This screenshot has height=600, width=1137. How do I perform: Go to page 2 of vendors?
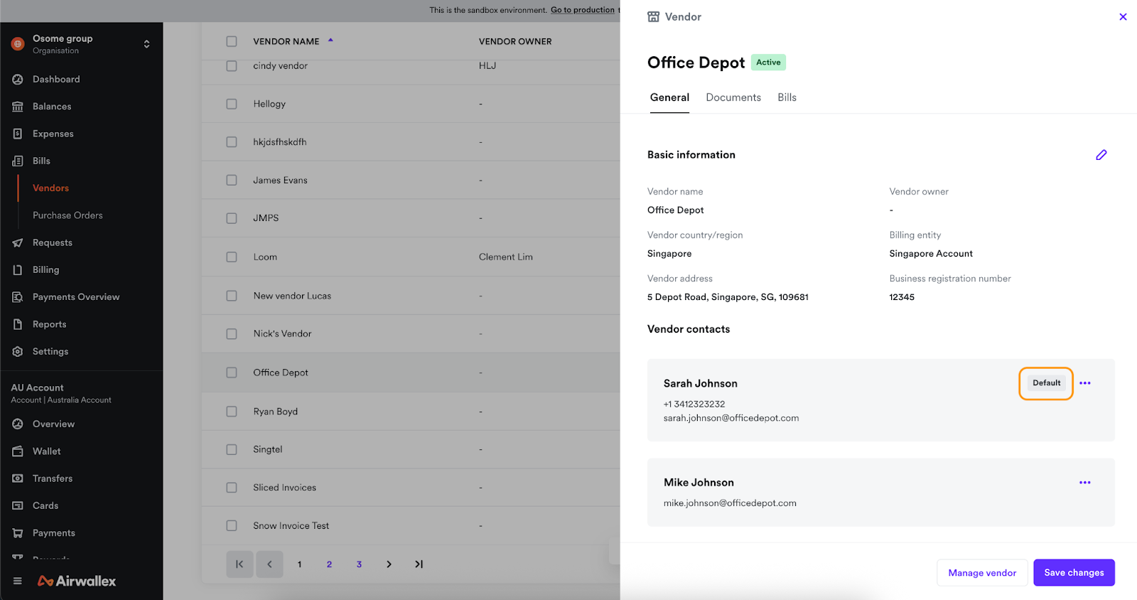pyautogui.click(x=329, y=564)
